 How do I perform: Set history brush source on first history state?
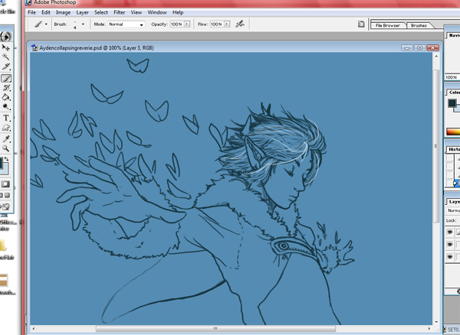[x=449, y=158]
